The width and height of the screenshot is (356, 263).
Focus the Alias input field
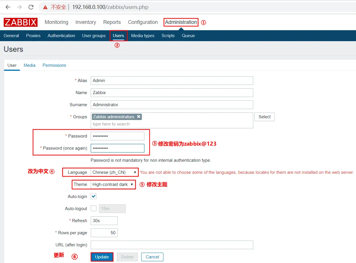[172, 81]
